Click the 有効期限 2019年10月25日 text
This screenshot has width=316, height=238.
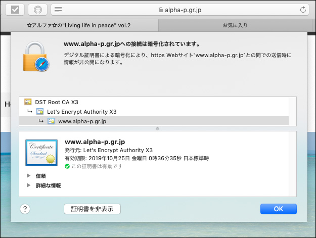pyautogui.click(x=137, y=158)
